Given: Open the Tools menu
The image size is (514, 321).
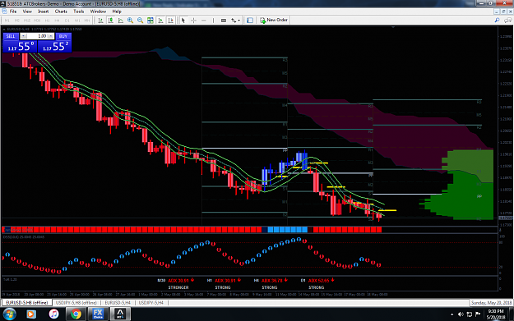Looking at the screenshot, I should point(79,11).
